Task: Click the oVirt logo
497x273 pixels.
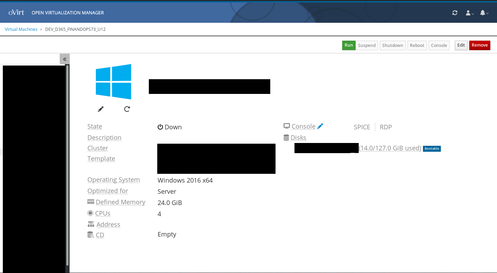Action: pos(16,13)
